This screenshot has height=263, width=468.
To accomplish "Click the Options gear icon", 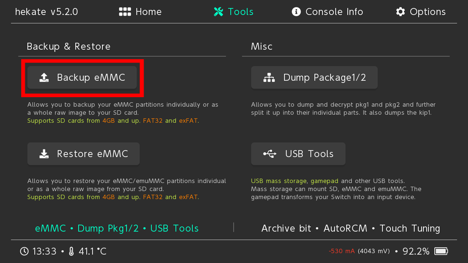I will click(x=400, y=12).
